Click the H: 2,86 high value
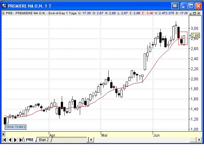 [111, 13]
